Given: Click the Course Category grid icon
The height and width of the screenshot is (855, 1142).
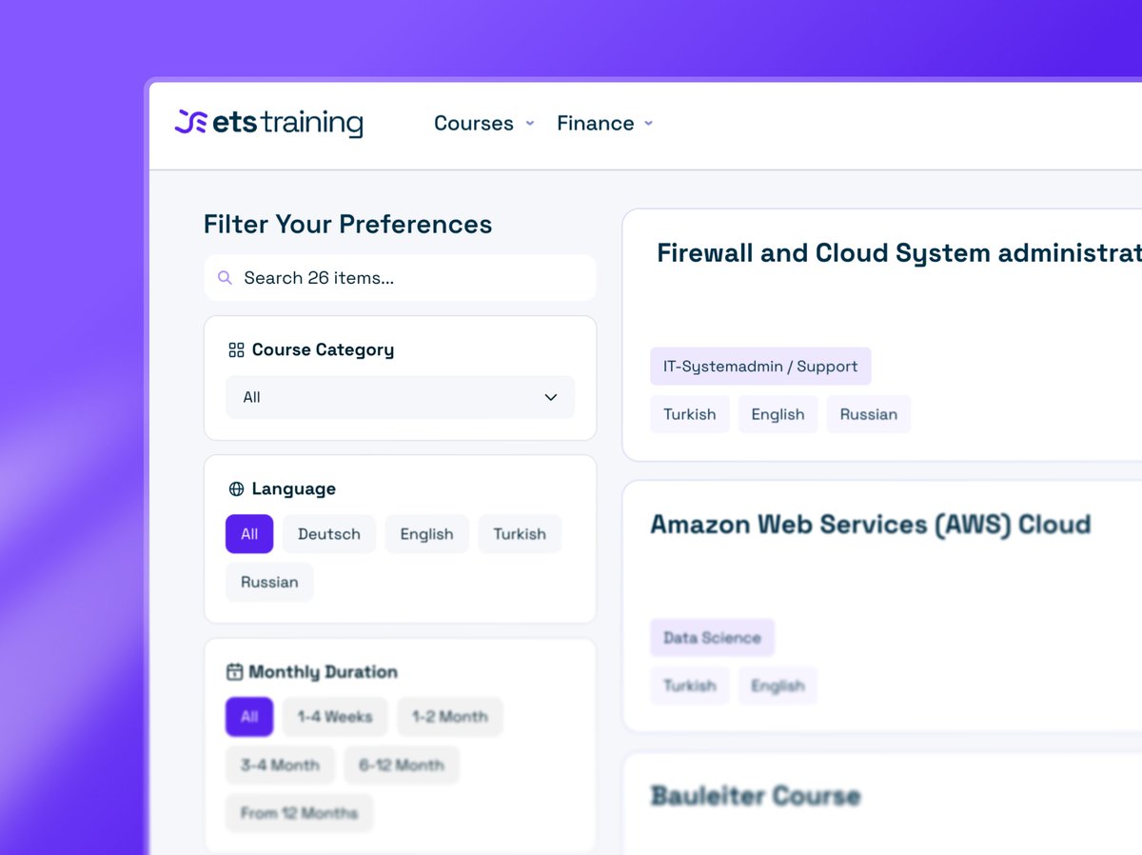Looking at the screenshot, I should 236,350.
